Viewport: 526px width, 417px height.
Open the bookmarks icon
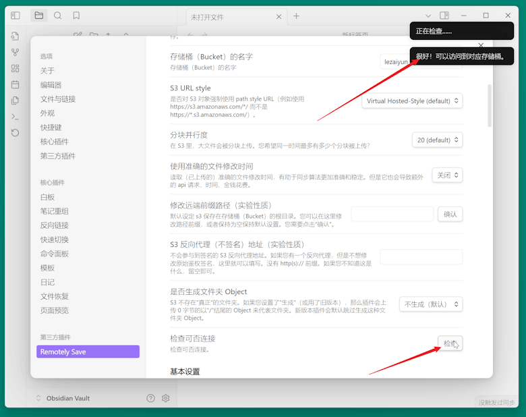click(x=76, y=16)
